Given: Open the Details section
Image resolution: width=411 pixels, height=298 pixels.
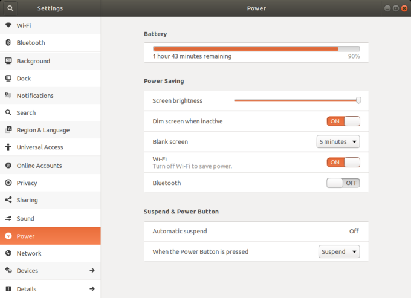Looking at the screenshot, I should click(x=27, y=289).
